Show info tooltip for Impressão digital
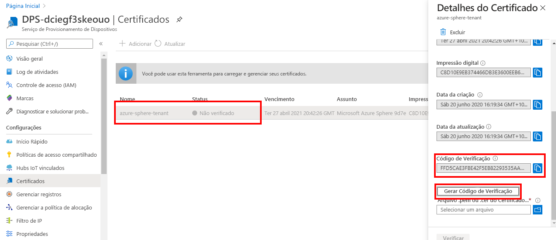Image resolution: width=556 pixels, height=240 pixels. pos(483,63)
